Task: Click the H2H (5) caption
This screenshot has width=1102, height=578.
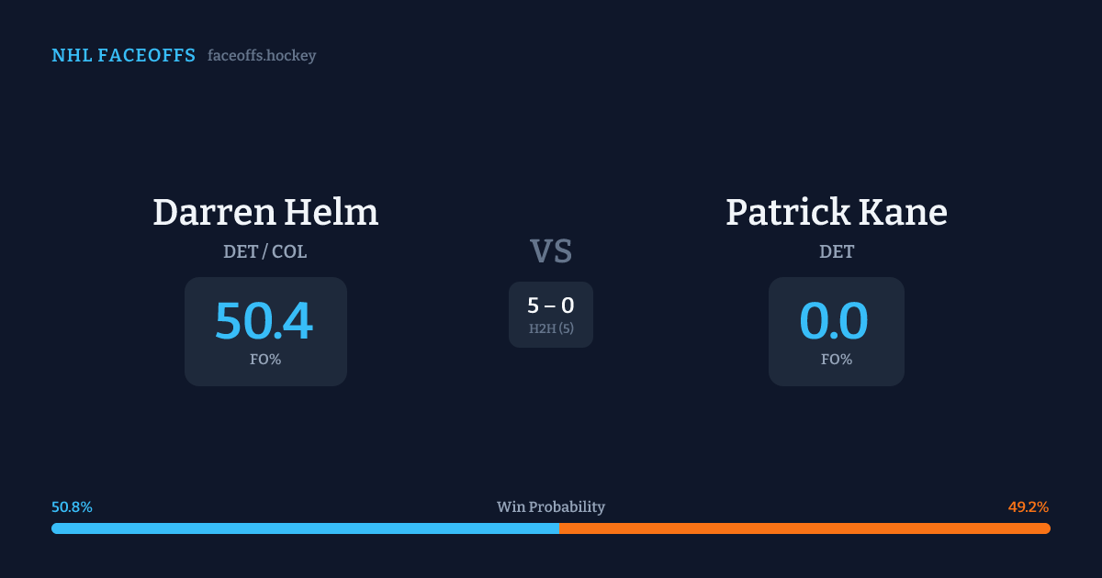Action: pyautogui.click(x=551, y=328)
